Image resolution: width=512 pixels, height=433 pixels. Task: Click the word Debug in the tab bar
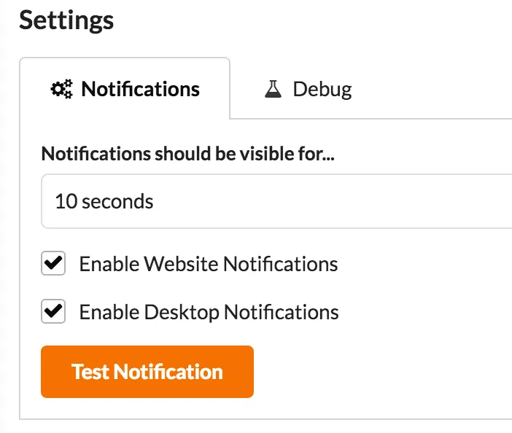(322, 90)
